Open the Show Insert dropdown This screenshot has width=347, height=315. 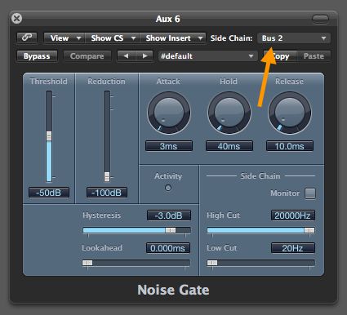172,38
